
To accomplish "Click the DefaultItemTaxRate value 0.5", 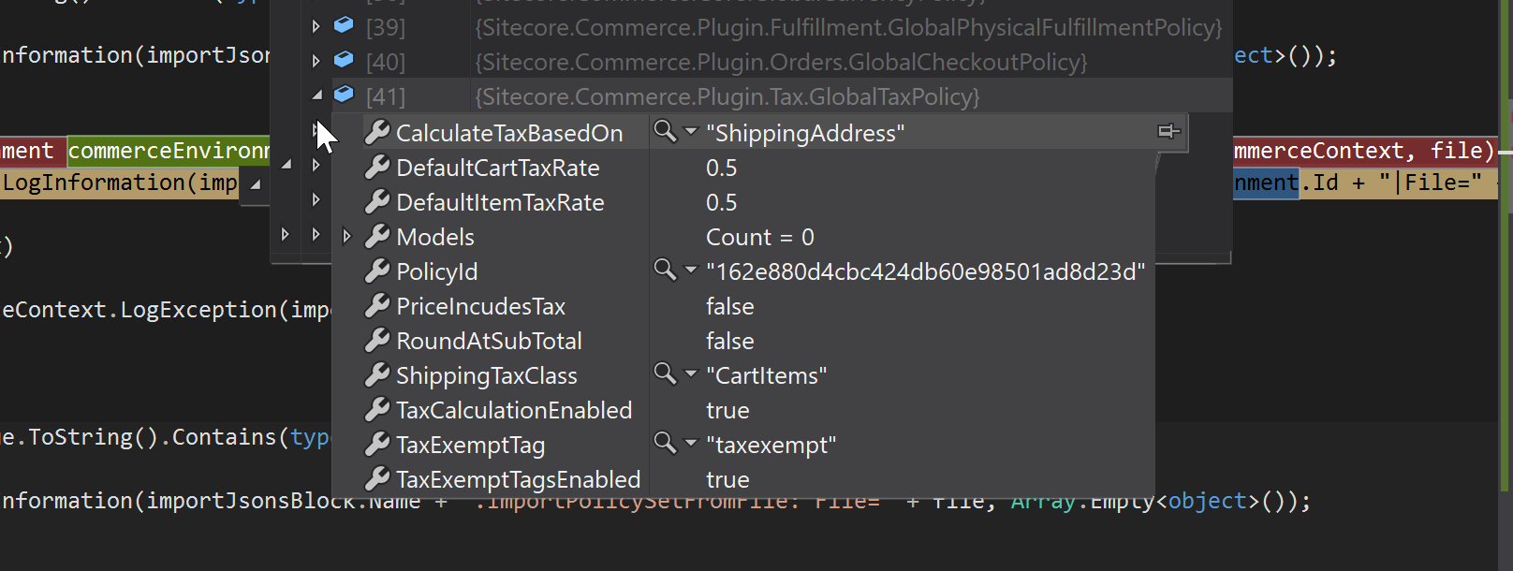I will coord(721,202).
